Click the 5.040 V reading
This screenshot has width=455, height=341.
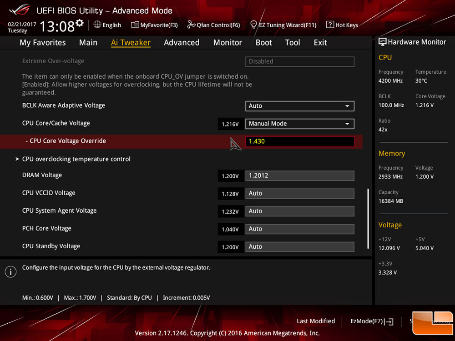(425, 248)
